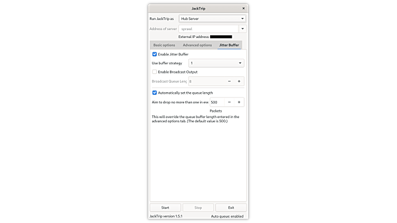
Task: Switch to the Basic options tab
Action: coord(164,45)
